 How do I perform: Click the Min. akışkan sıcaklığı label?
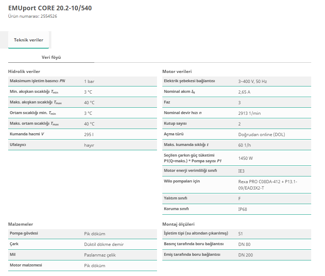pyautogui.click(x=34, y=91)
